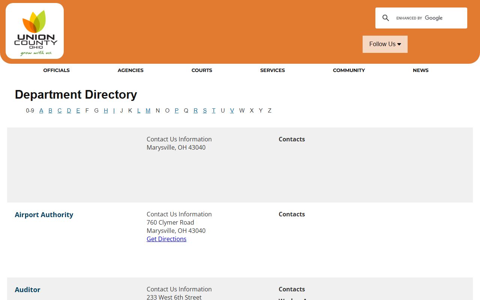Jump to departments starting with C
The width and height of the screenshot is (480, 300).
59,111
